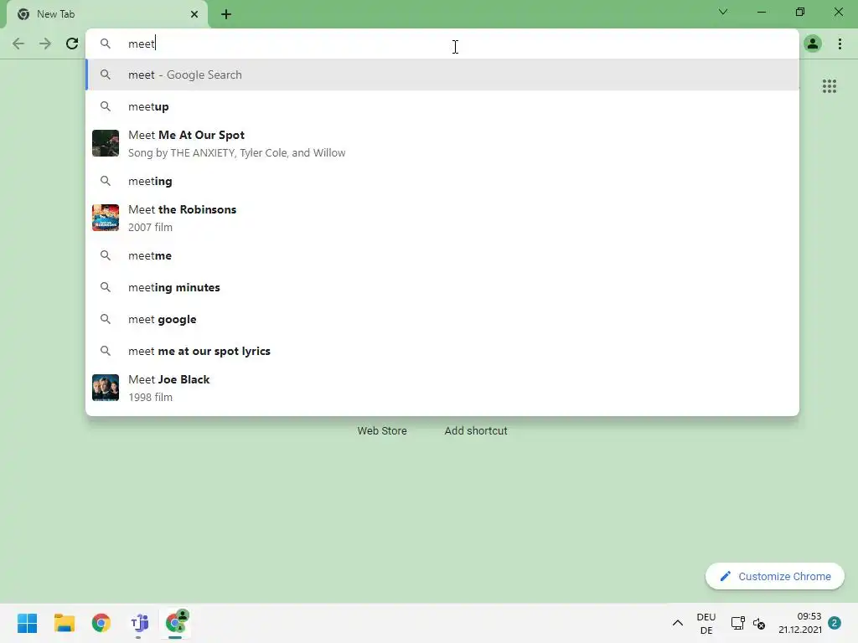Open Microsoft Teams from taskbar

139,623
